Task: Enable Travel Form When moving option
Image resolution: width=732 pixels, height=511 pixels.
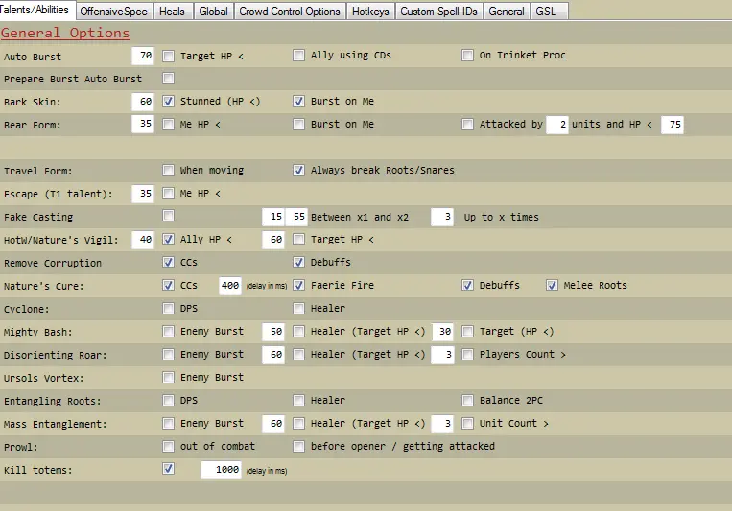Action: tap(169, 171)
